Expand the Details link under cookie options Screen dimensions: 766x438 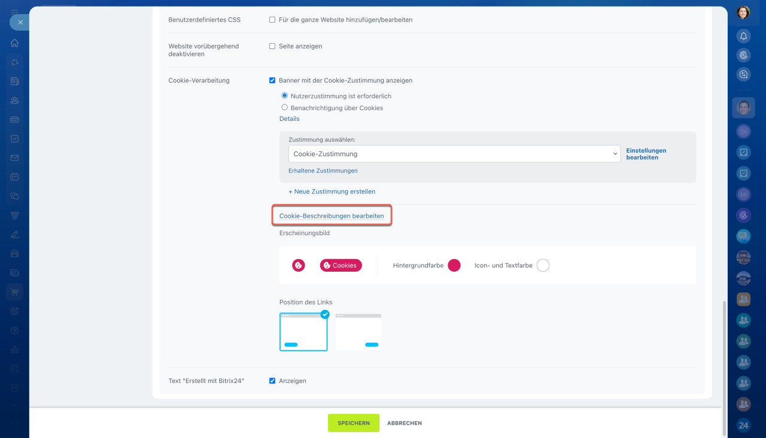pyautogui.click(x=289, y=118)
